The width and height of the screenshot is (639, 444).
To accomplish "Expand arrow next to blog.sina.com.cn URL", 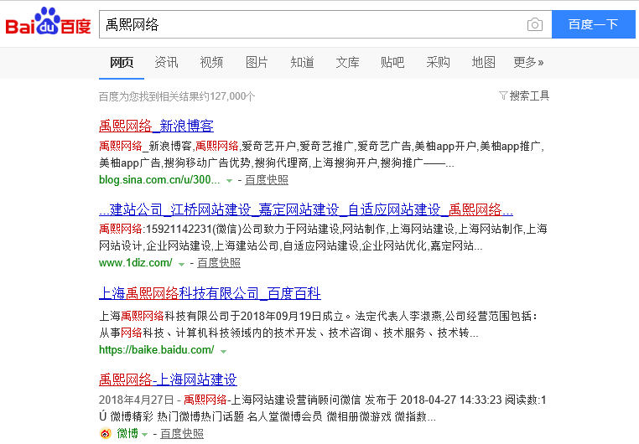I will point(230,181).
